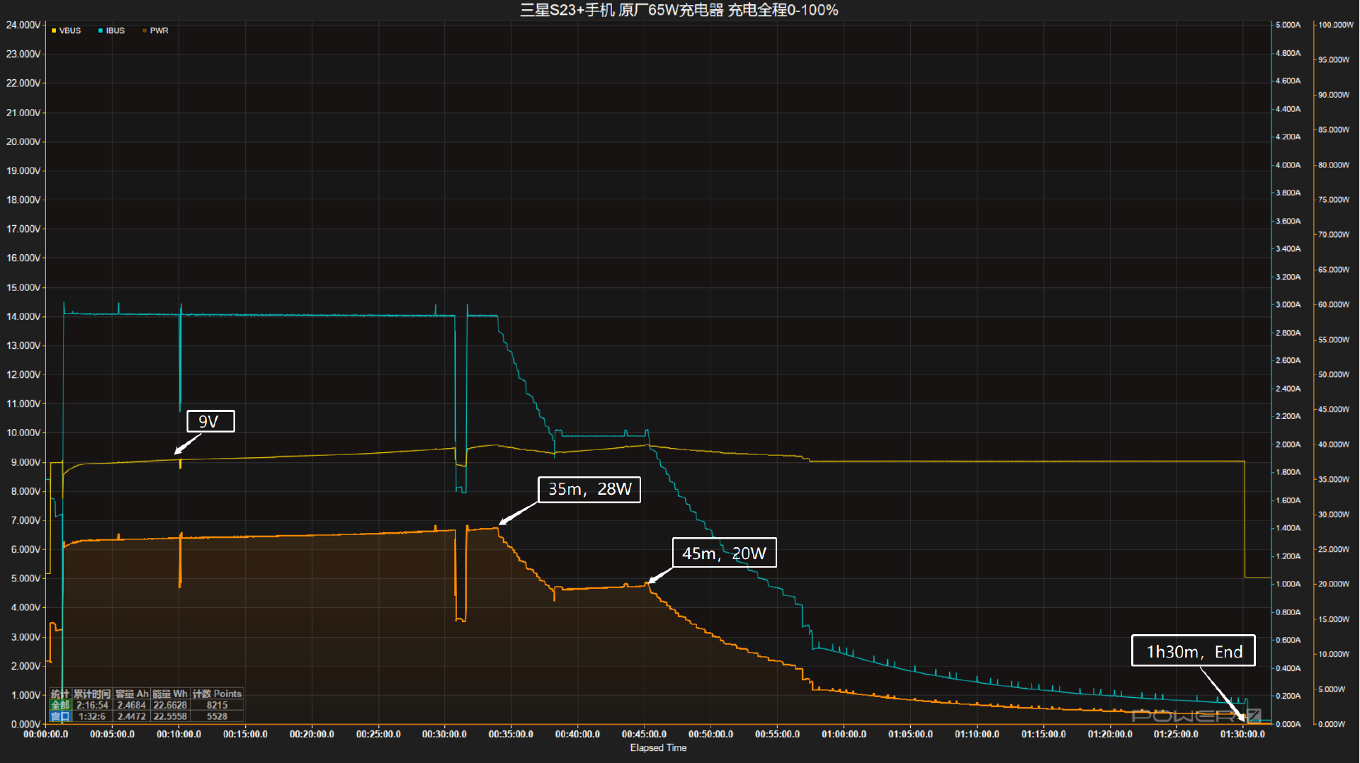Select the '45m, 20W' annotation box
The height and width of the screenshot is (763, 1360).
pyautogui.click(x=724, y=553)
